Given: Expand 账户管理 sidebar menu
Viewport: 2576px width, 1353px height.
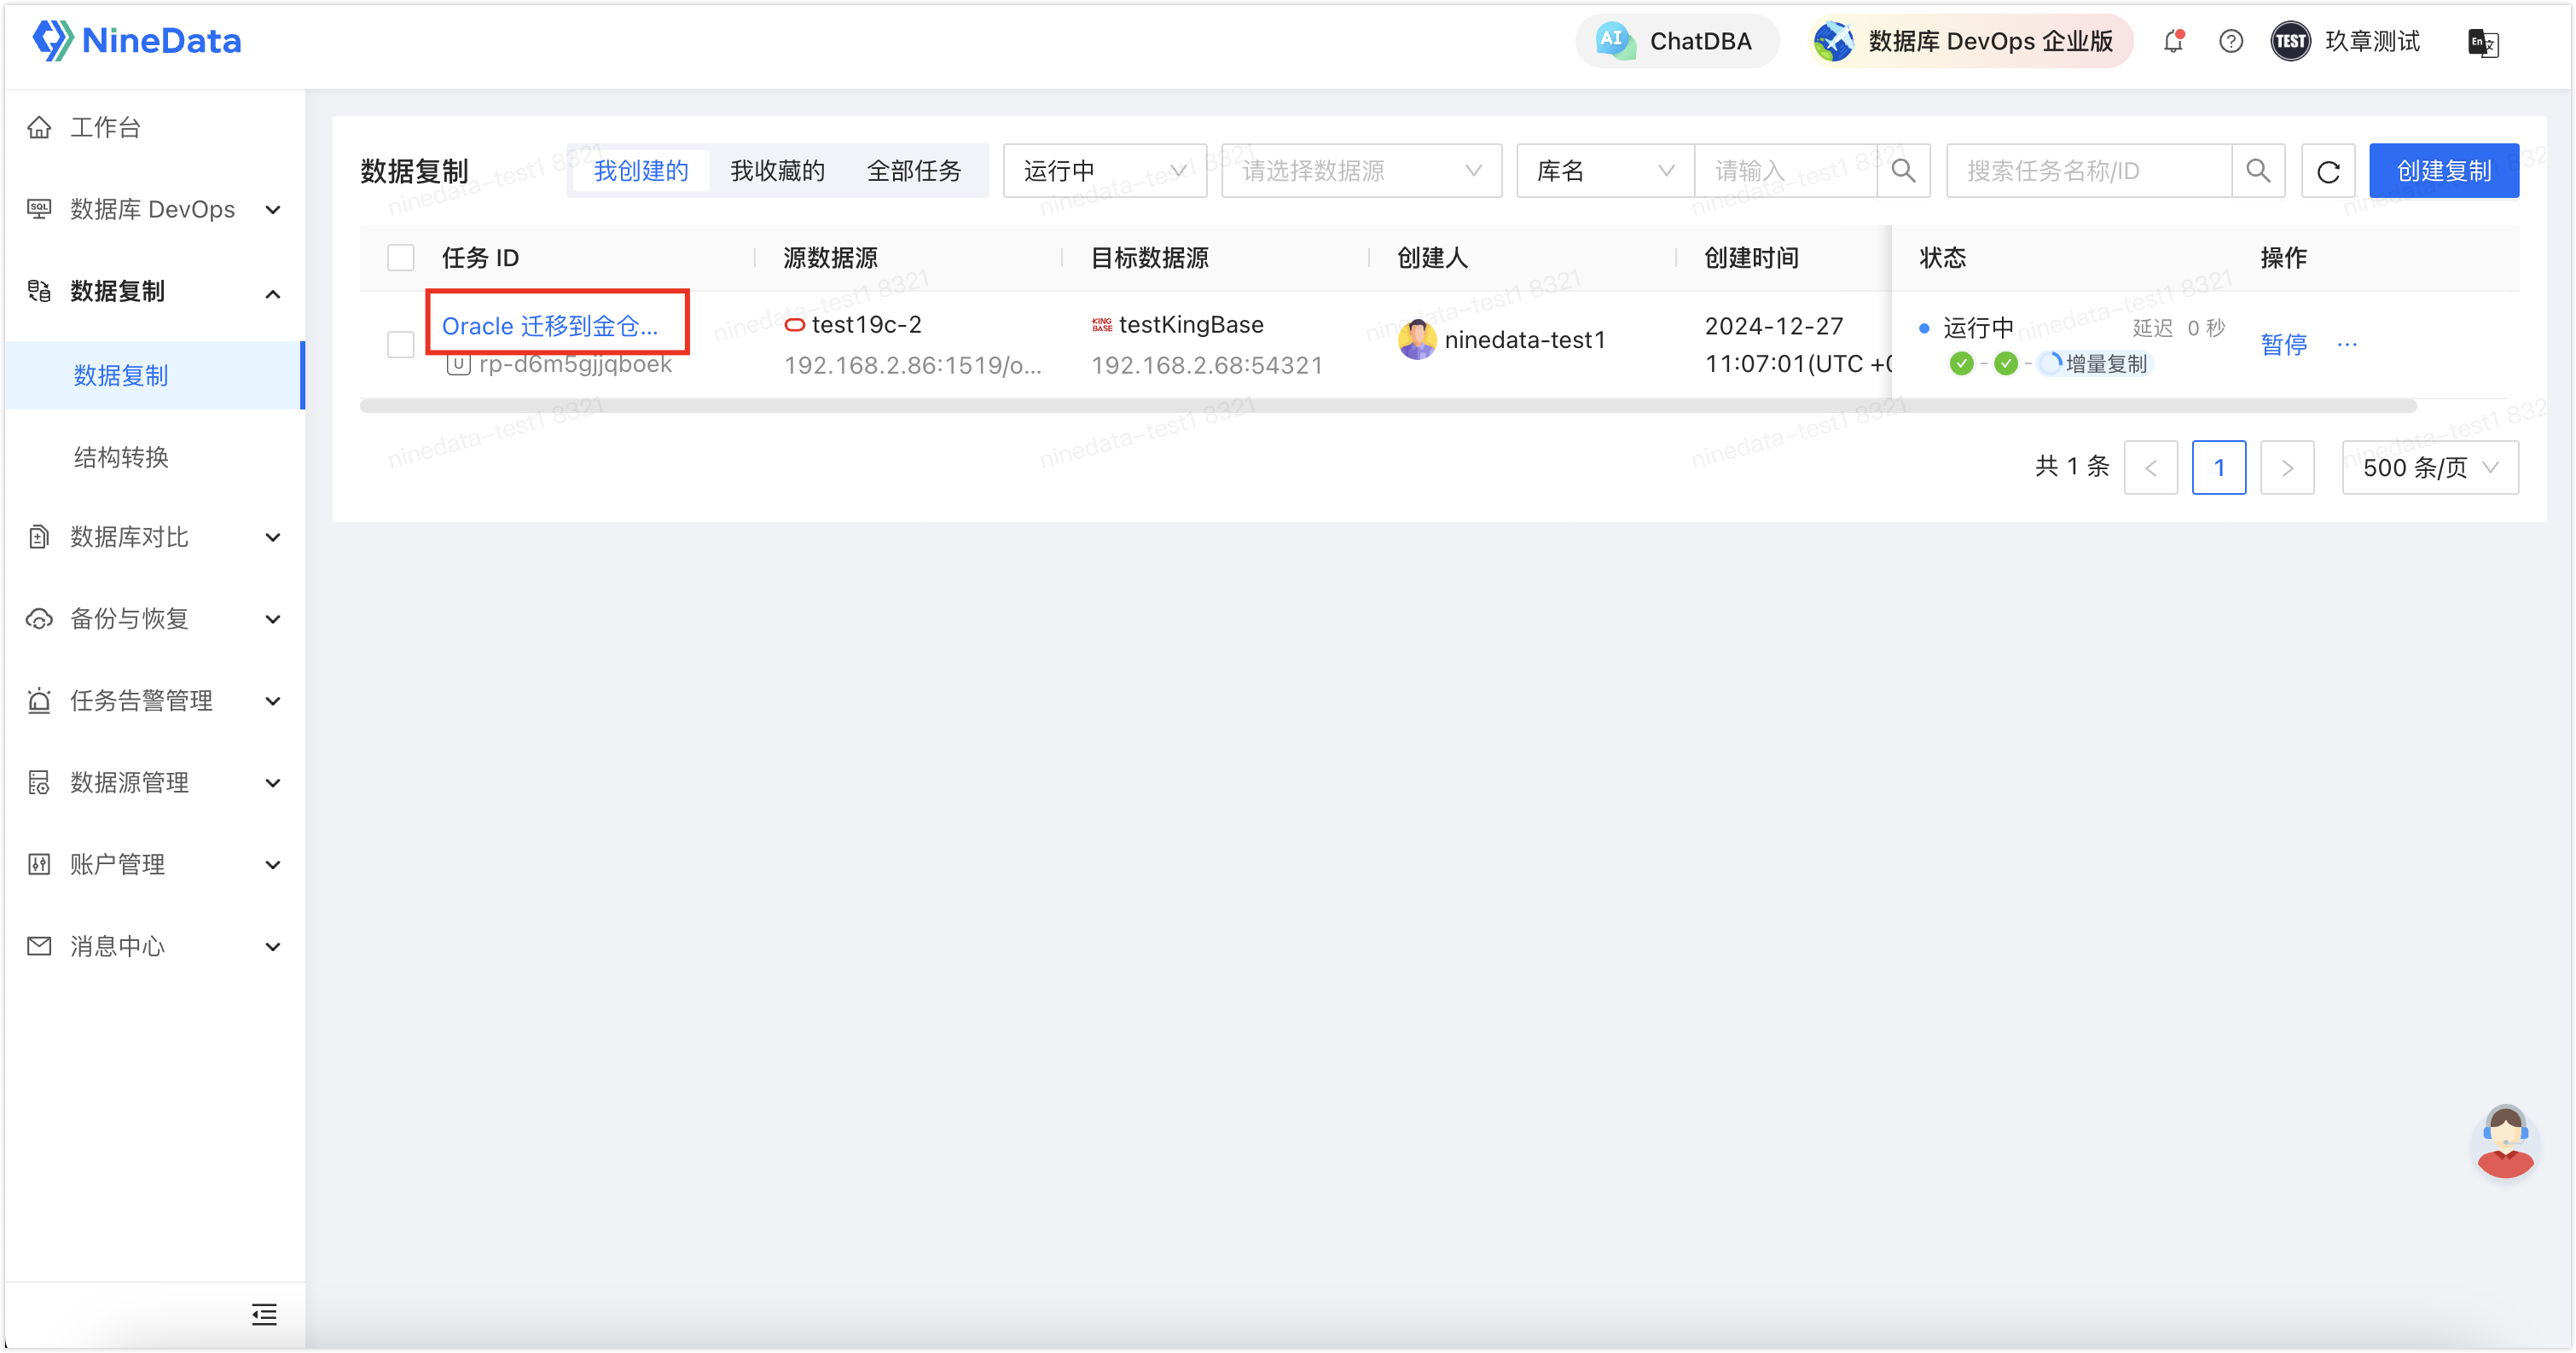Looking at the screenshot, I should click(x=155, y=865).
